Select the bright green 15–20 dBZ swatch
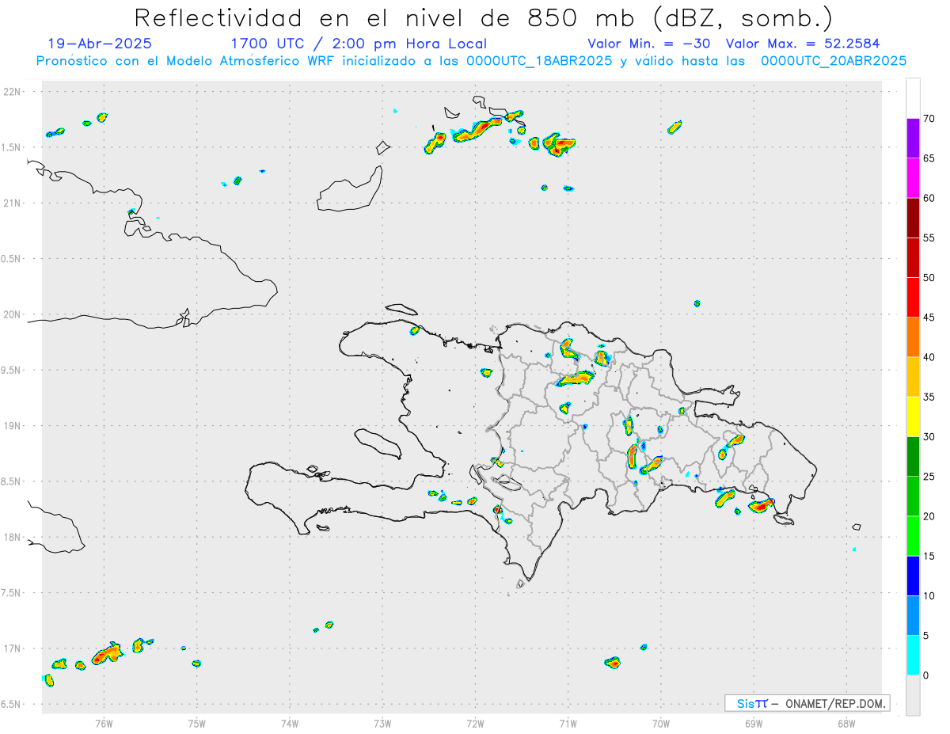 pyautogui.click(x=913, y=536)
